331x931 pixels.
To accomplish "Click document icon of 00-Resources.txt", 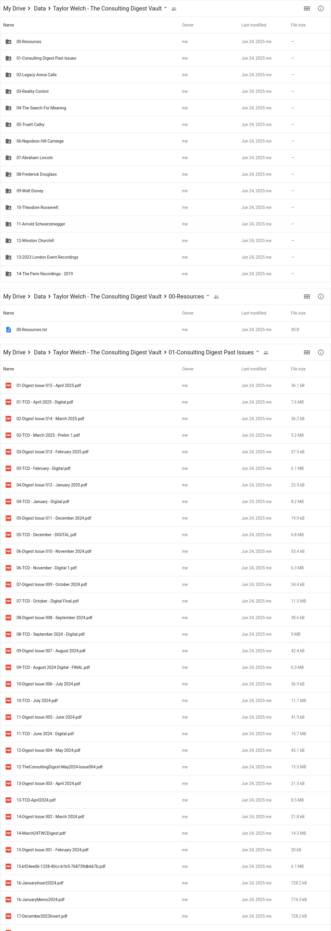I will 8,330.
